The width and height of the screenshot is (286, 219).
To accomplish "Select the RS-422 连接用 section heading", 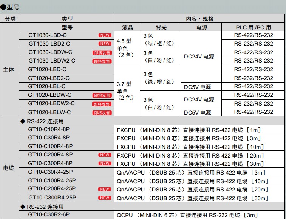I will coord(45,121).
